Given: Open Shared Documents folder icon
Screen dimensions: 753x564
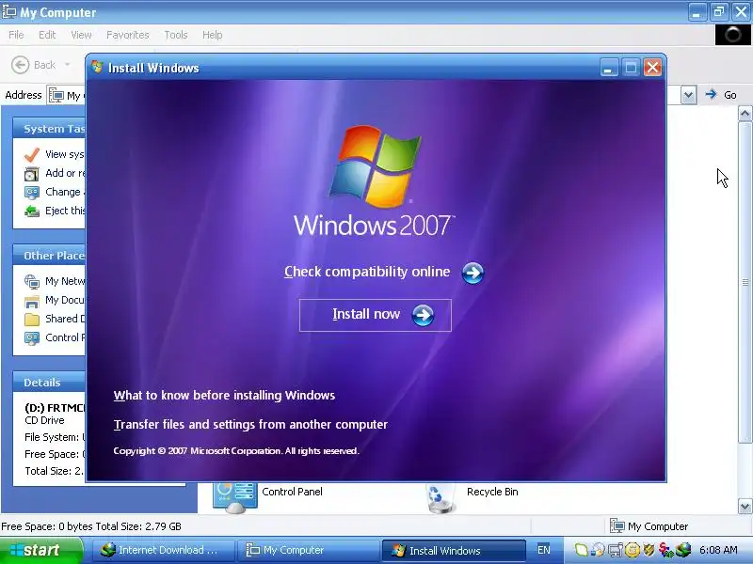Looking at the screenshot, I should tap(32, 320).
